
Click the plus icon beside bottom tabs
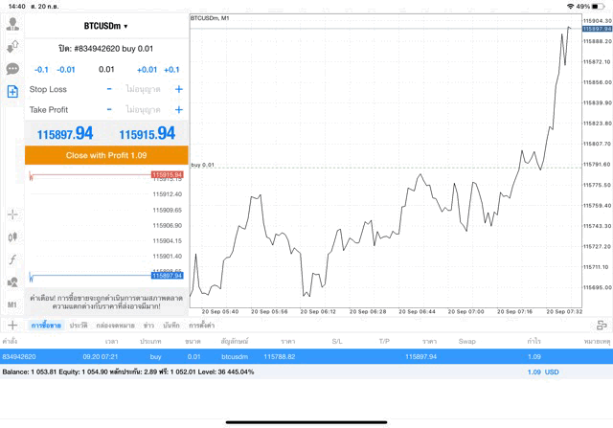coord(12,326)
